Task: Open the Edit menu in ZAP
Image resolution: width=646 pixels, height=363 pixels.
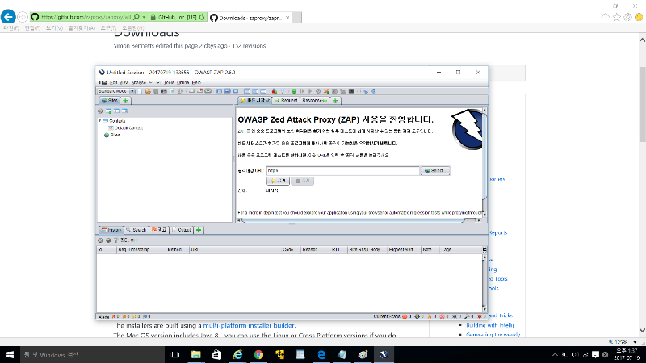Action: (x=113, y=82)
